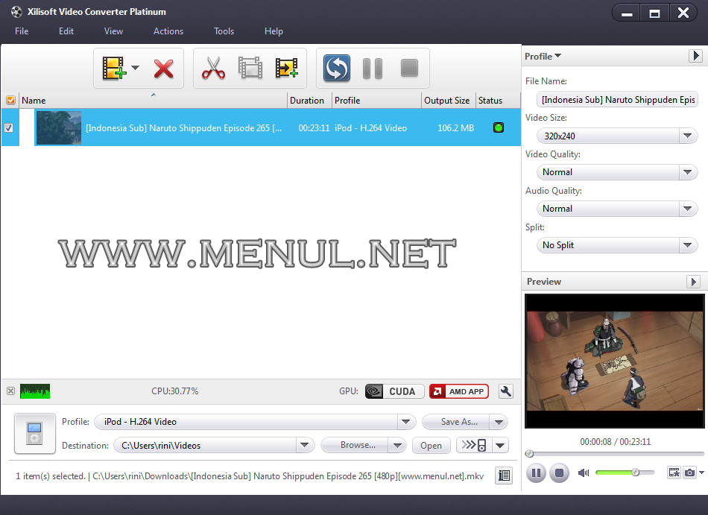Uncheck the Naruto Shippuden Episode 265 file
Image resolution: width=708 pixels, height=515 pixels.
tap(9, 127)
